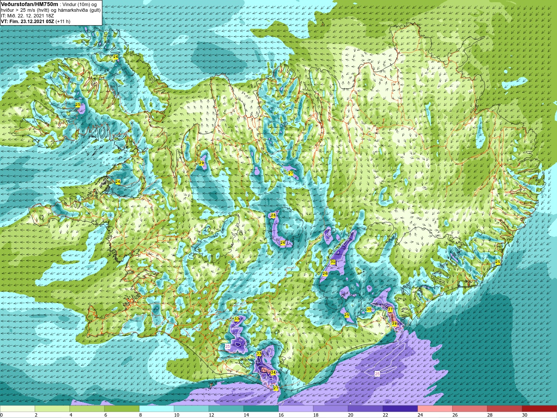Select the dark red above-30 m/s legend swatch
557x418 pixels.
click(x=540, y=408)
